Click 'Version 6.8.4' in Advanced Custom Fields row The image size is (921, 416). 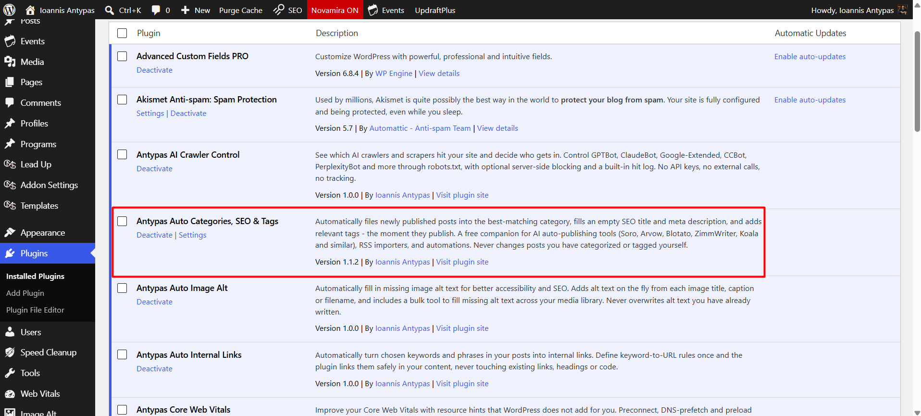click(337, 74)
